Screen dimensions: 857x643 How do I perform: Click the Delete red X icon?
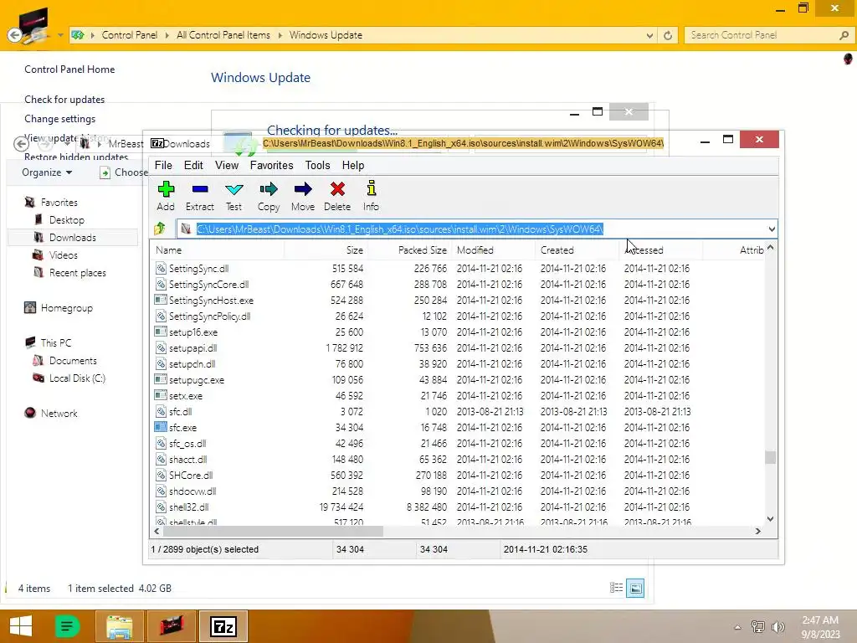[337, 189]
